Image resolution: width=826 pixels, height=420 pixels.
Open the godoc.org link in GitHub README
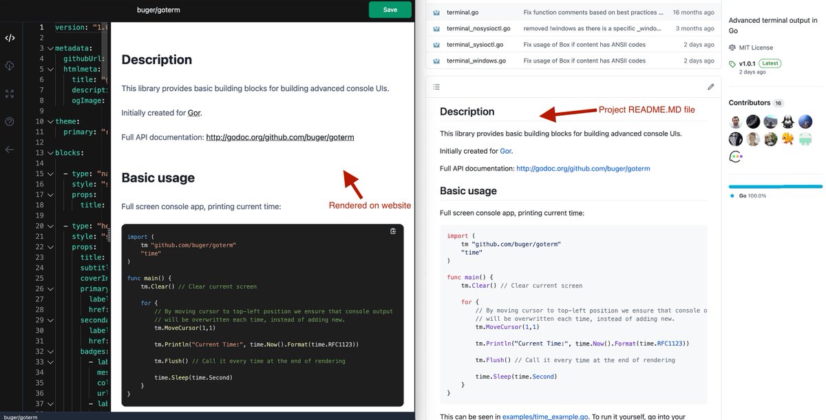tap(583, 168)
